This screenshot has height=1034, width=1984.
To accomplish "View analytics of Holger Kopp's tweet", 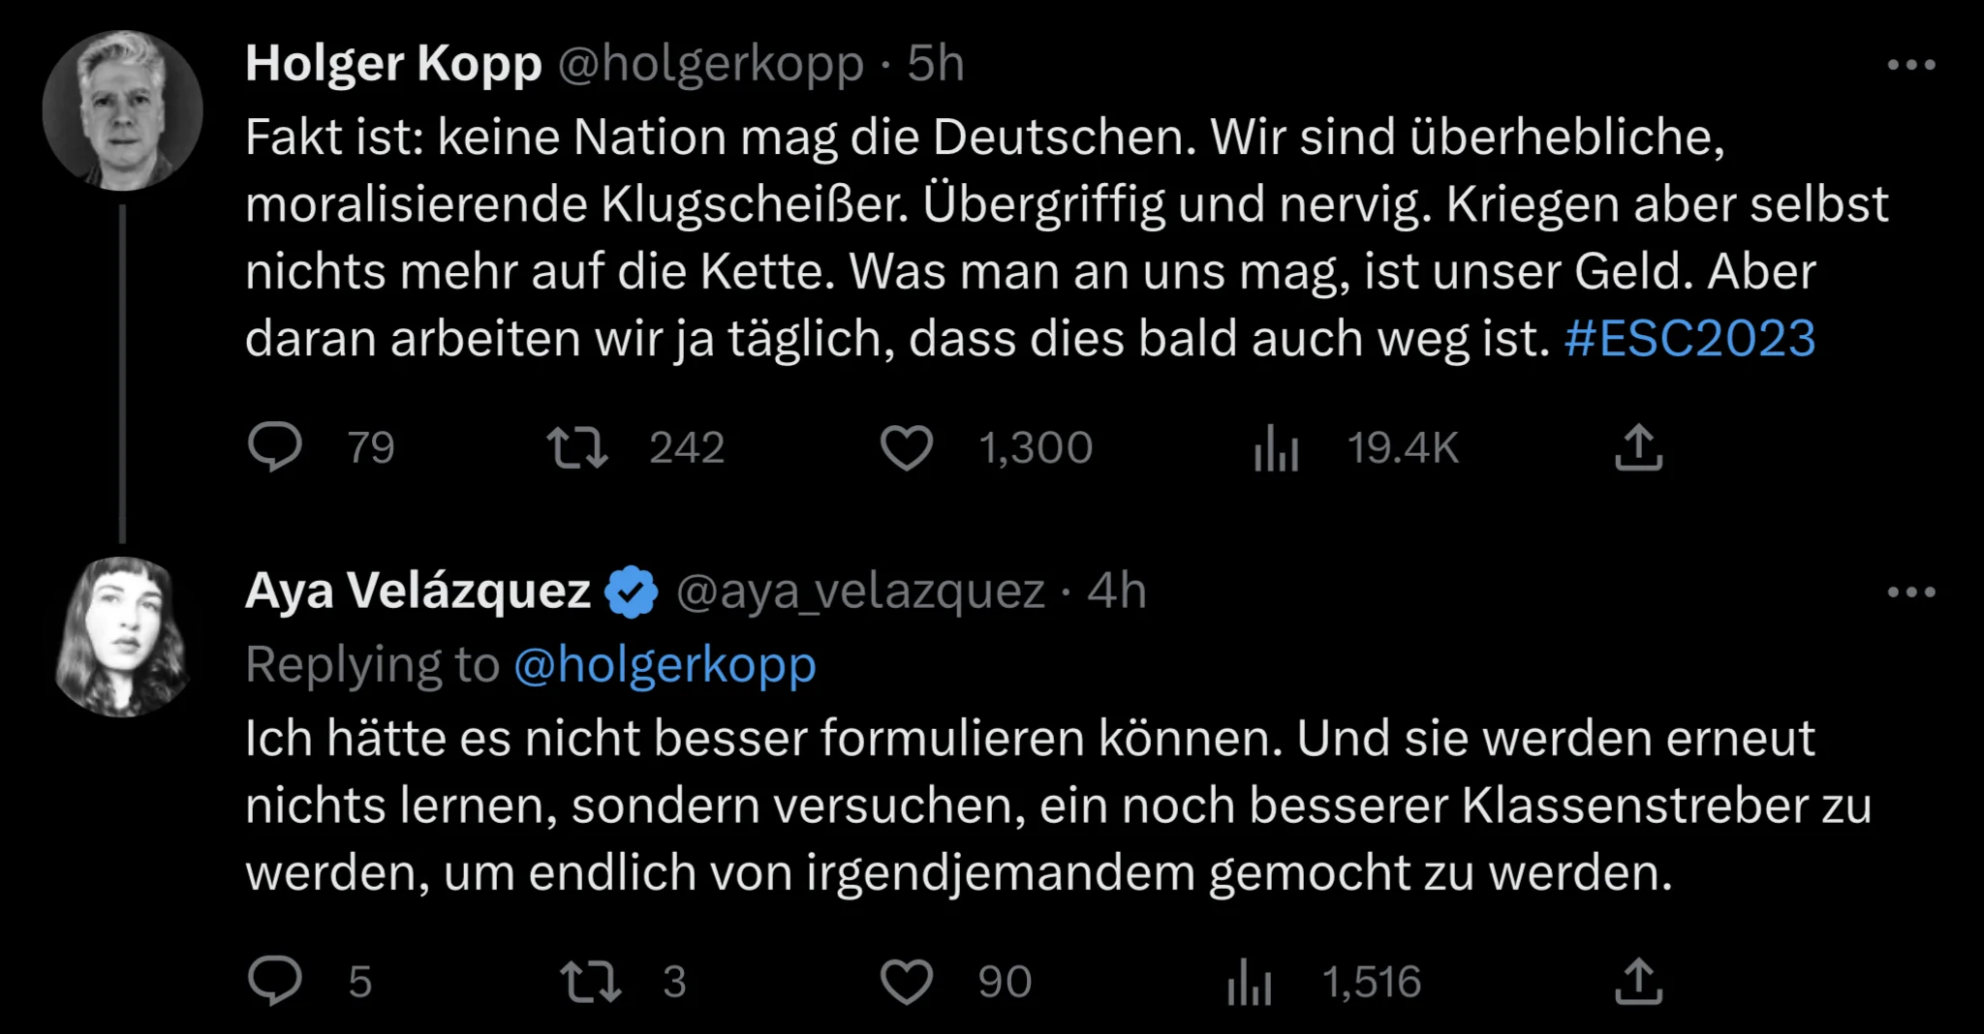I will click(x=1276, y=448).
